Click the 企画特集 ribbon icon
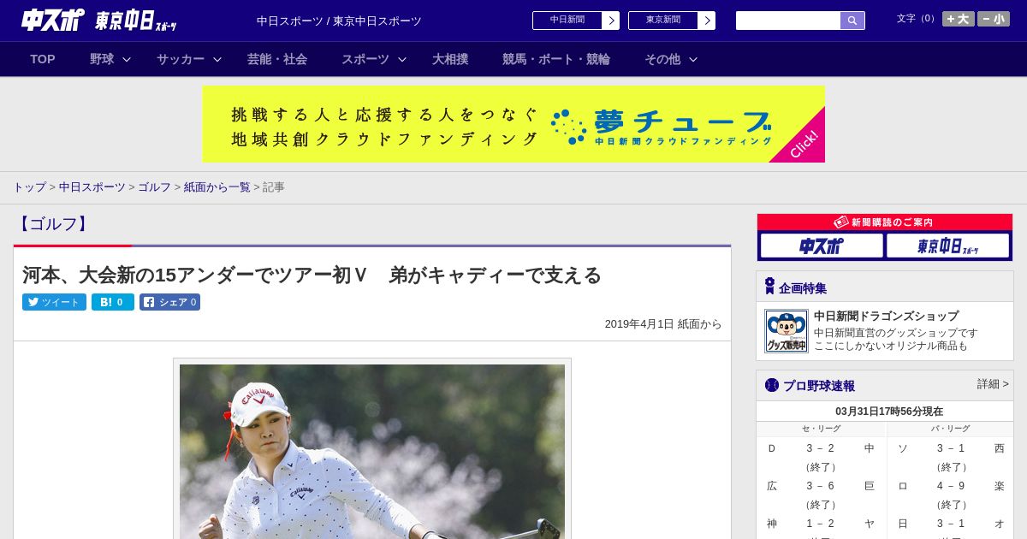Image resolution: width=1027 pixels, height=539 pixels. (769, 286)
